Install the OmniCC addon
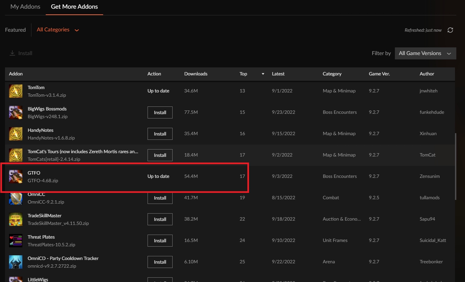 [160, 198]
